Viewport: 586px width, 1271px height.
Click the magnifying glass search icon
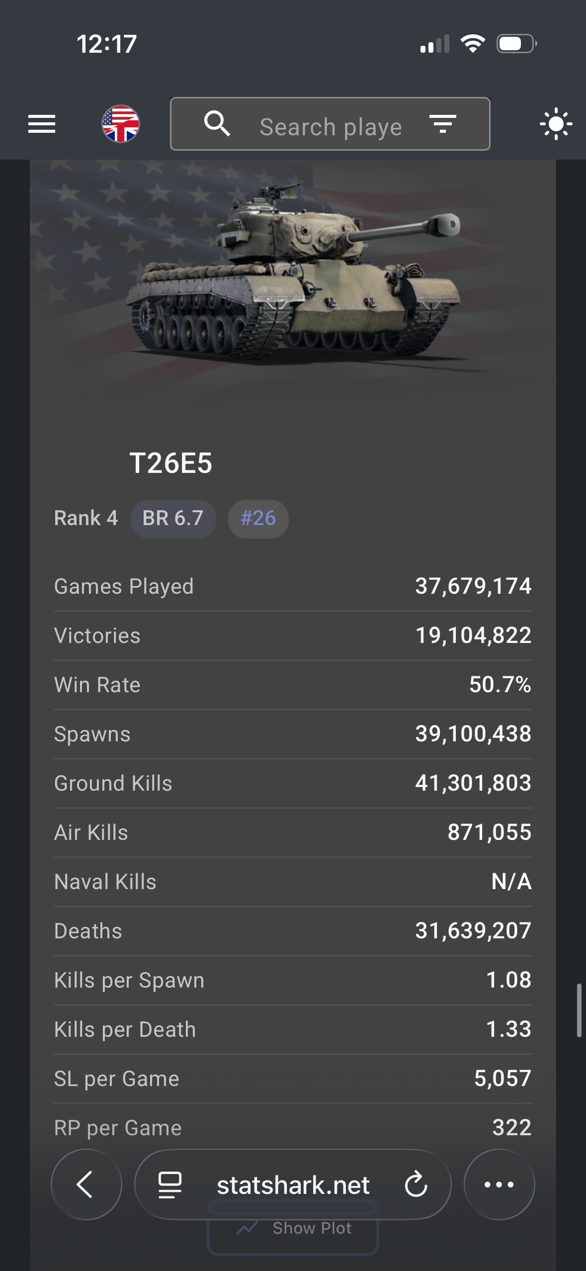pos(217,124)
